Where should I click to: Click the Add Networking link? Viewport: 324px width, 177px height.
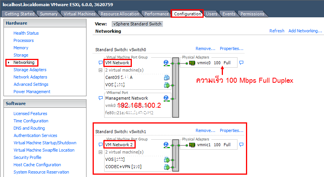(x=305, y=31)
